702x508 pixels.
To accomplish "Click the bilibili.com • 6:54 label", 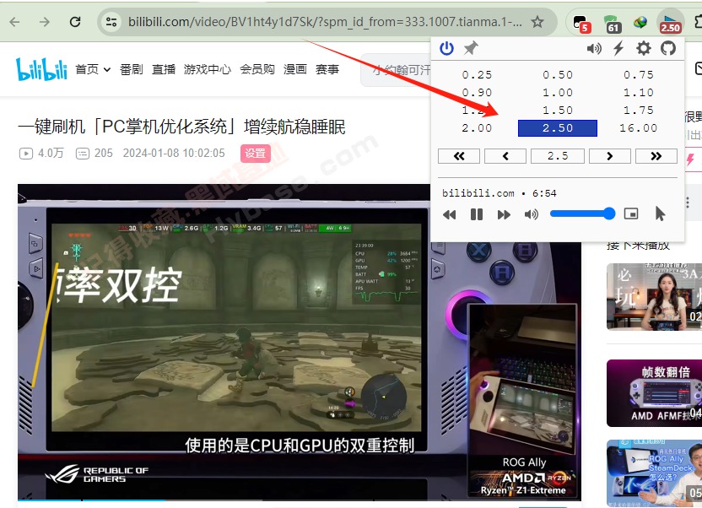I will pyautogui.click(x=499, y=193).
